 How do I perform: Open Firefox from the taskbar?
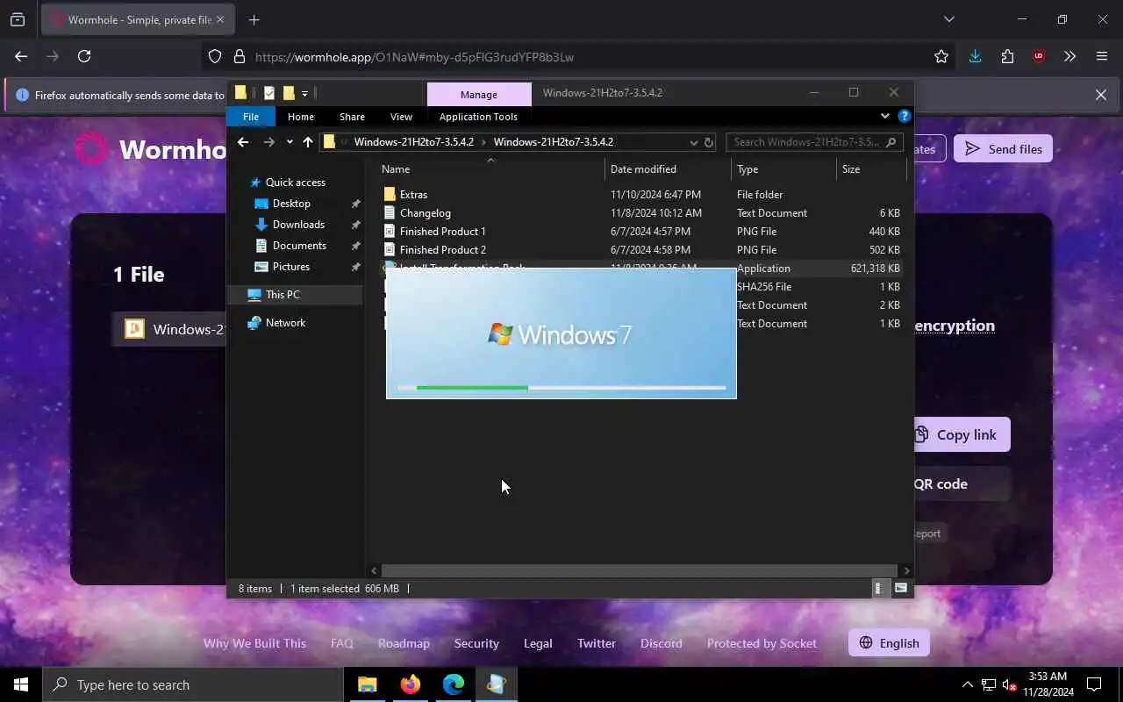(x=410, y=684)
